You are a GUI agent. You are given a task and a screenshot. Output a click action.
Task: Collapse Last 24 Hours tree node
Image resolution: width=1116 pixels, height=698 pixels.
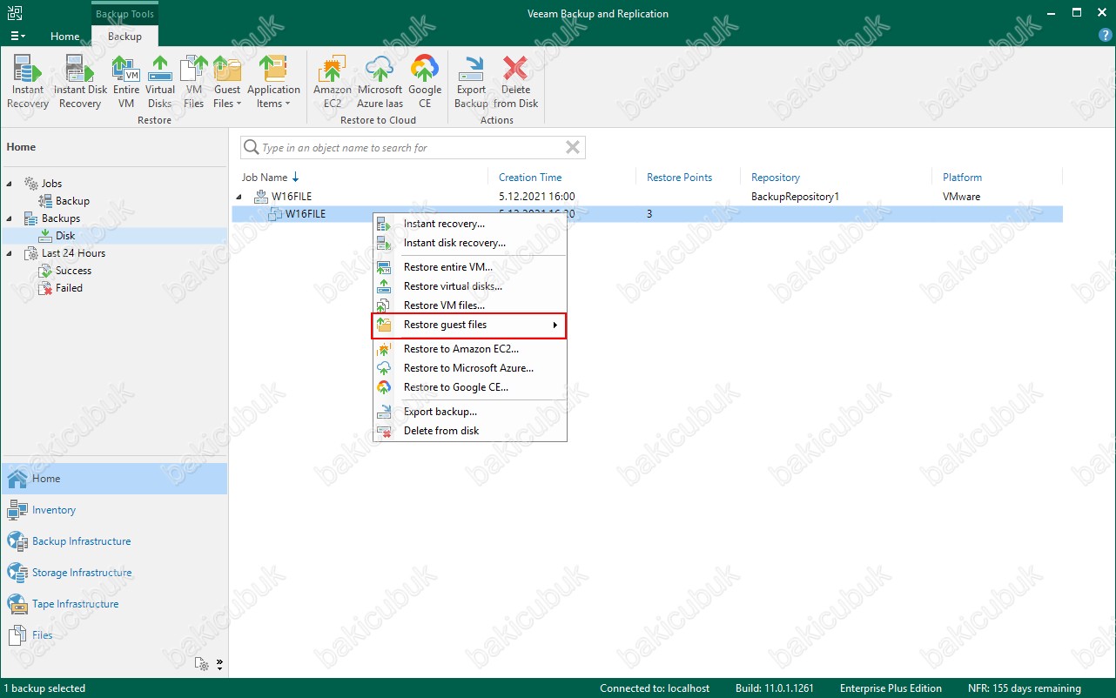coord(10,253)
